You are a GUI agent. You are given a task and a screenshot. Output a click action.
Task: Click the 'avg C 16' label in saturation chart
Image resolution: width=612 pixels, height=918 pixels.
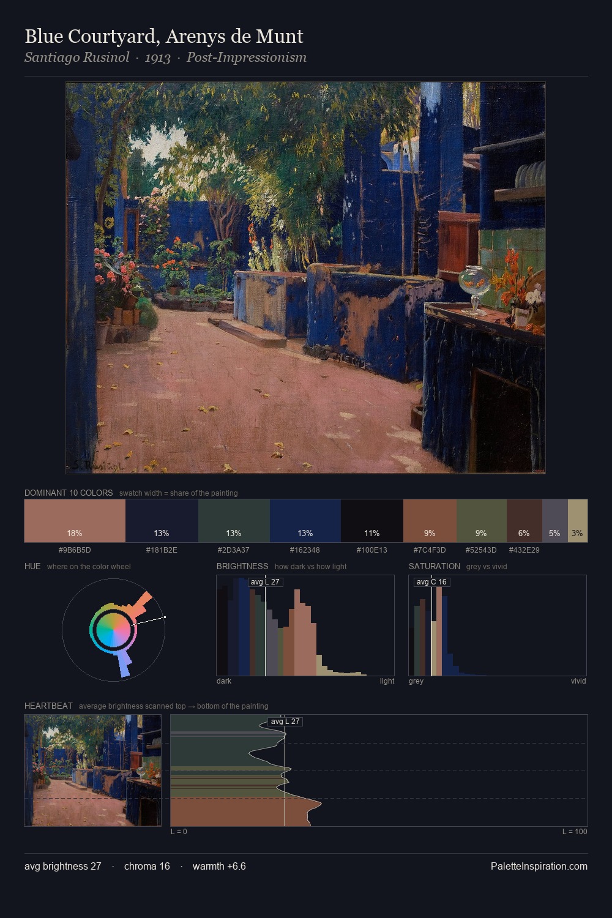[x=431, y=582]
